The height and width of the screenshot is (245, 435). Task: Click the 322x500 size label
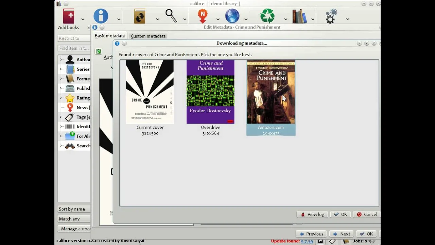point(150,133)
